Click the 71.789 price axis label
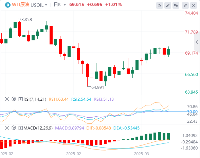The width and height of the screenshot is (200, 158). 192,32
